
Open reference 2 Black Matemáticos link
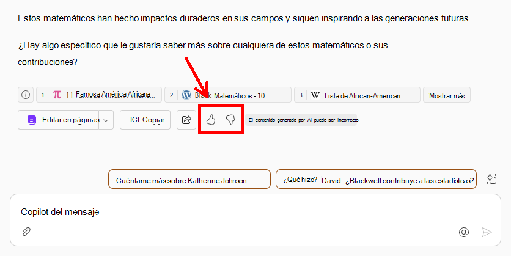point(228,95)
